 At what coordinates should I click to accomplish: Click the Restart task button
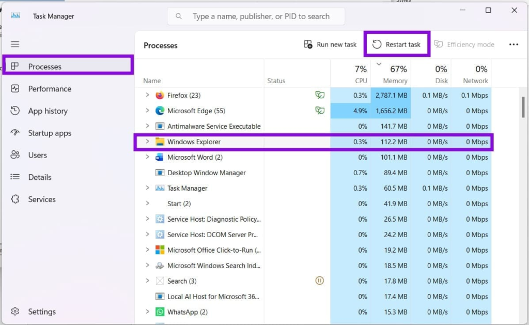pyautogui.click(x=396, y=44)
